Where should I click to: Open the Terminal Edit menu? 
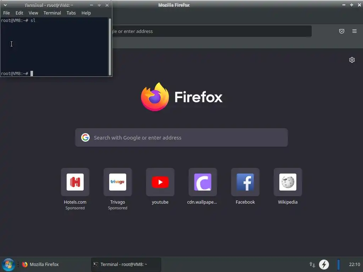19,13
